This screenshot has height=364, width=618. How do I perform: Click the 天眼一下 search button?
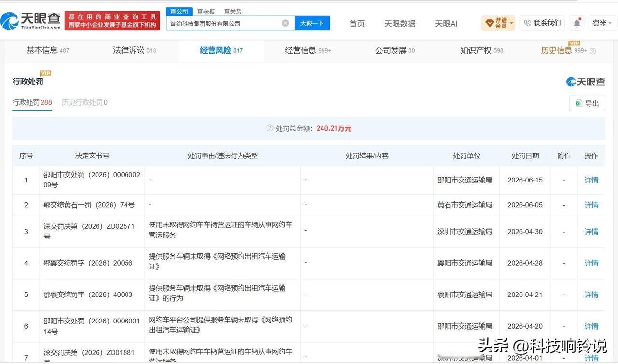pos(312,23)
